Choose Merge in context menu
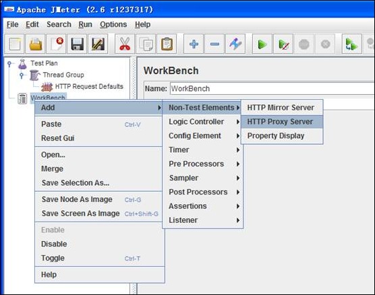Viewport: 375px width, 295px height. click(98, 169)
